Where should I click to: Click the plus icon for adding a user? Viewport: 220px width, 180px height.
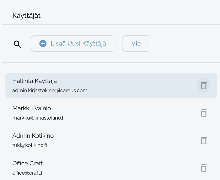[x=43, y=43]
